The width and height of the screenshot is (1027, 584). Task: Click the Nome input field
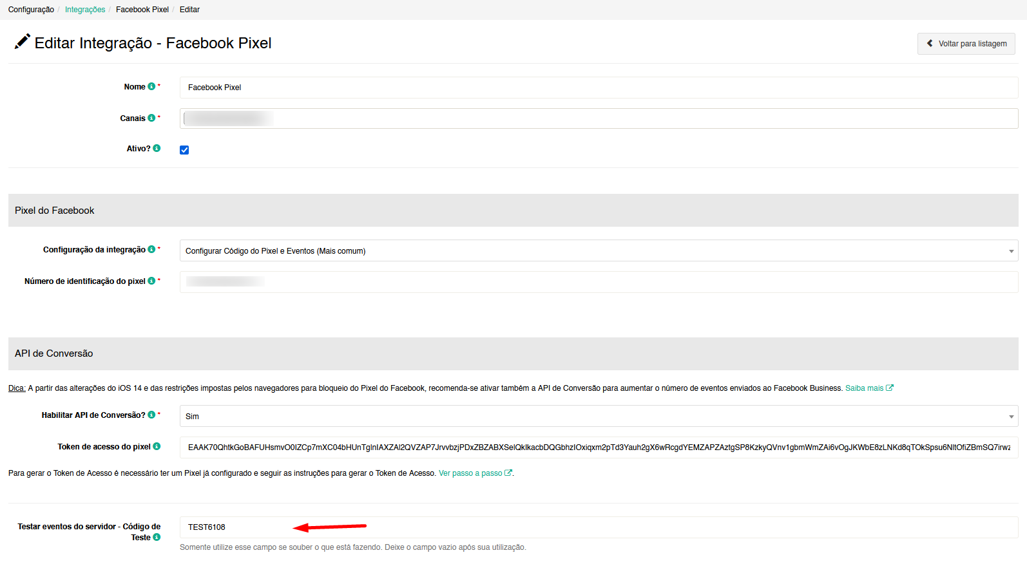tap(599, 88)
